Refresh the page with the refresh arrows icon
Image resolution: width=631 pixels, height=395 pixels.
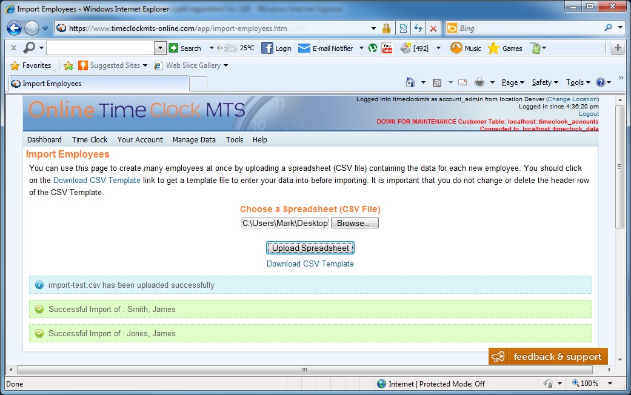click(418, 28)
